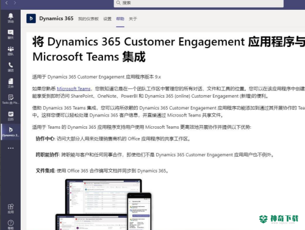Show more apps via ellipsis icon
This screenshot has width=305, height=230.
click(10, 148)
